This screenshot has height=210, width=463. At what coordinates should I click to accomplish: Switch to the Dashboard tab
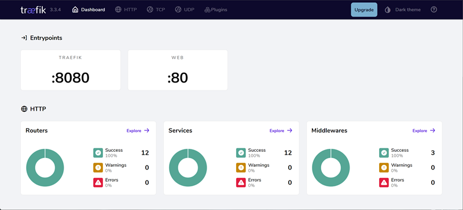coord(89,10)
